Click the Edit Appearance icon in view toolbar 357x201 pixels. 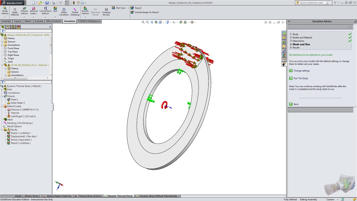coord(181,22)
